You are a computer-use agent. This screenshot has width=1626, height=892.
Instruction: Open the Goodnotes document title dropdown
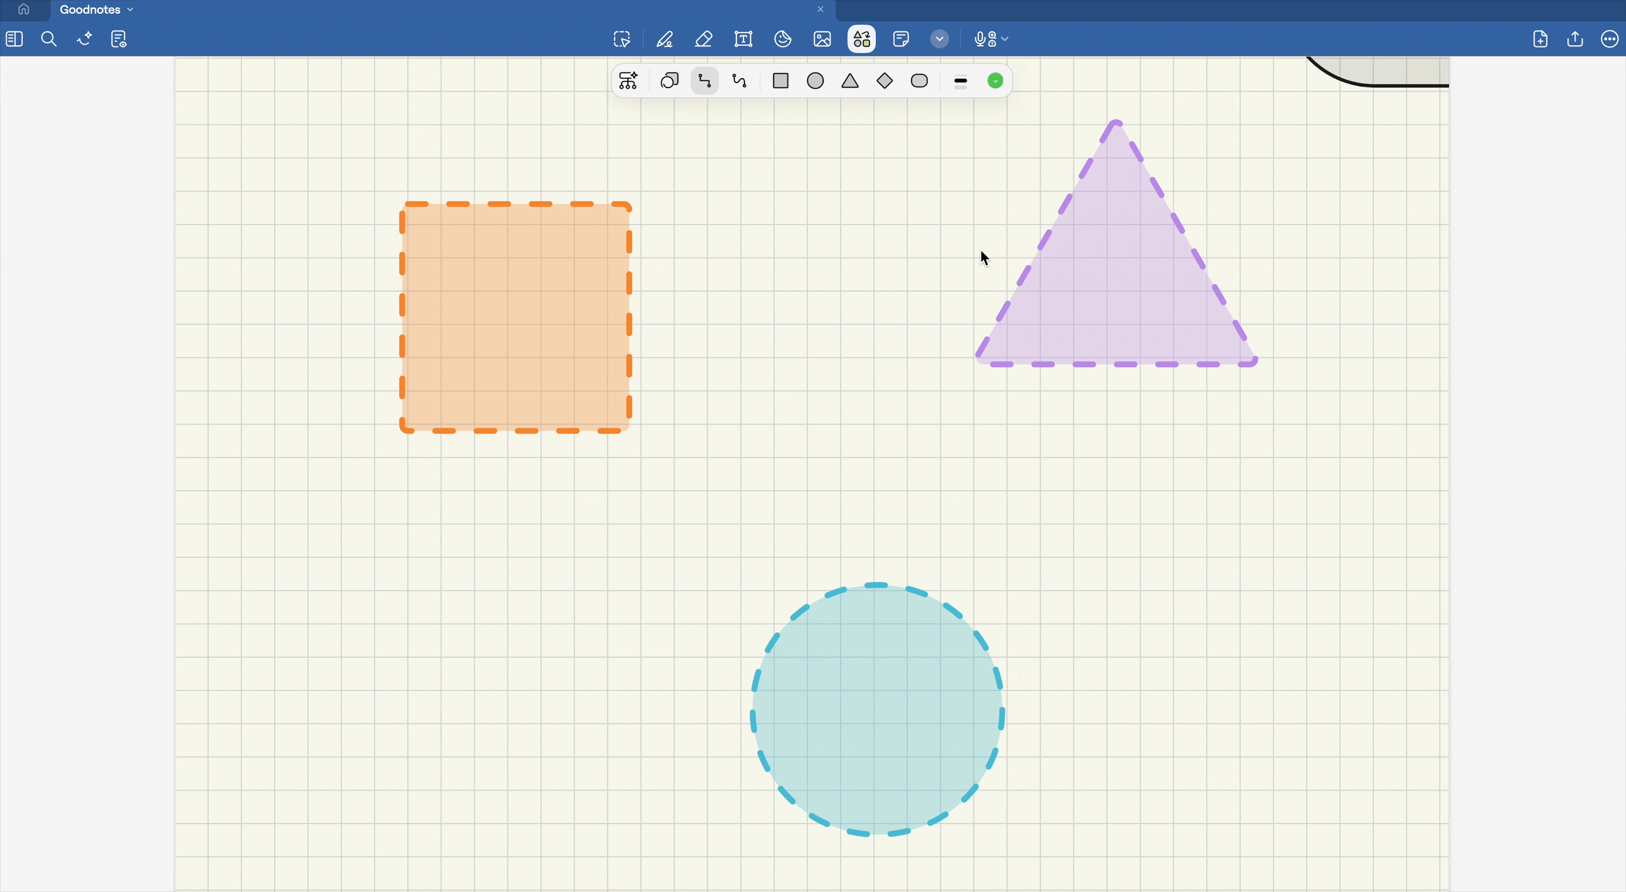pos(97,10)
